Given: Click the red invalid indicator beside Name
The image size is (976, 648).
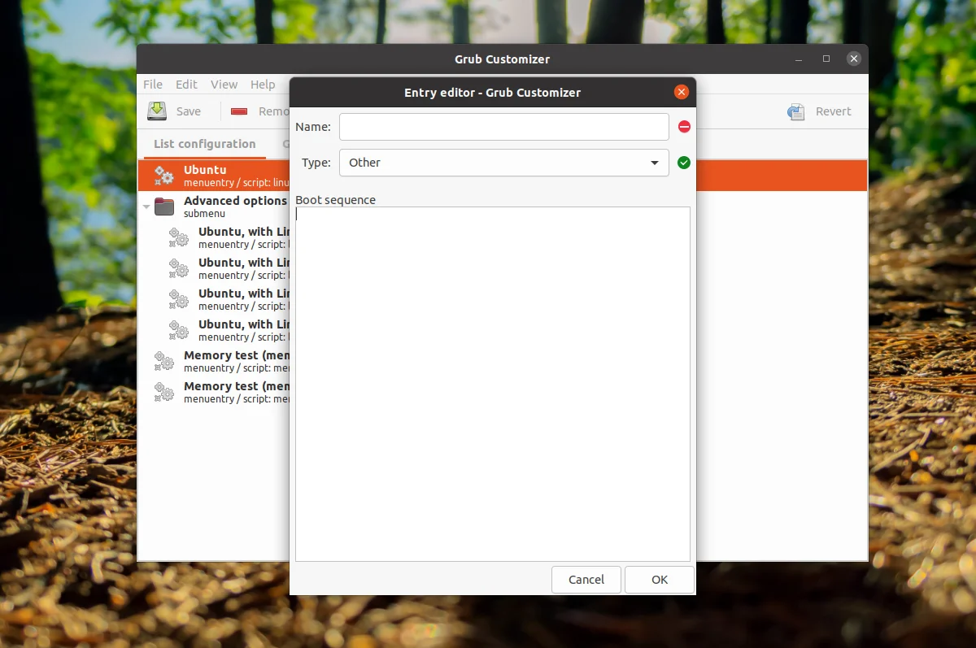Looking at the screenshot, I should click(684, 127).
